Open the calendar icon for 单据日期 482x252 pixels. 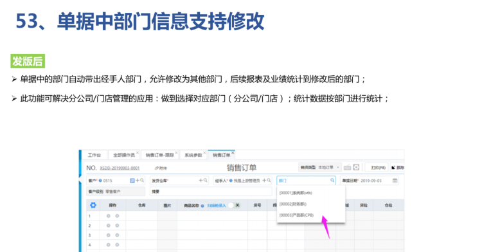click(395, 181)
